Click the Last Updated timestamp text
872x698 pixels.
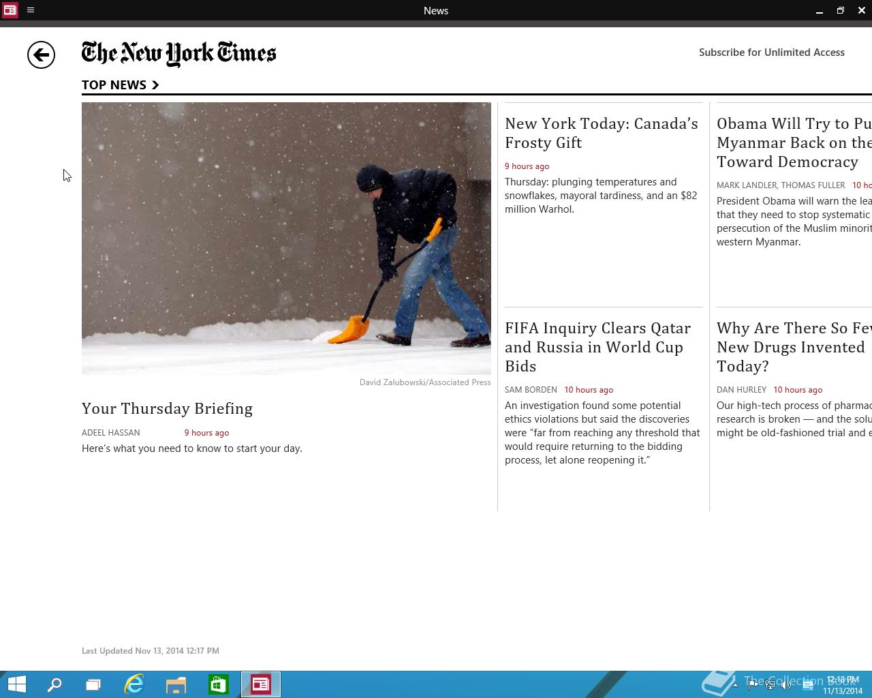pyautogui.click(x=151, y=651)
